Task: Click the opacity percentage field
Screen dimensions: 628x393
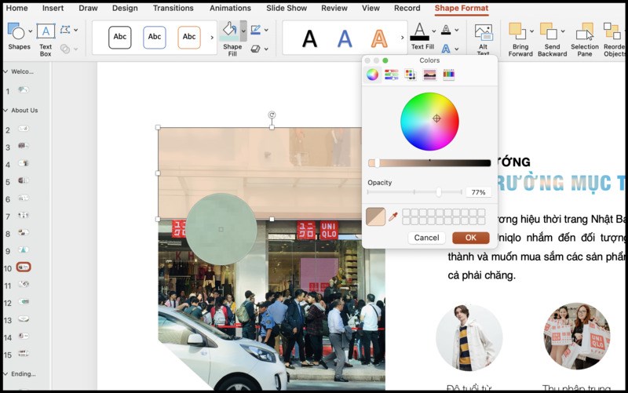Action: (x=478, y=192)
